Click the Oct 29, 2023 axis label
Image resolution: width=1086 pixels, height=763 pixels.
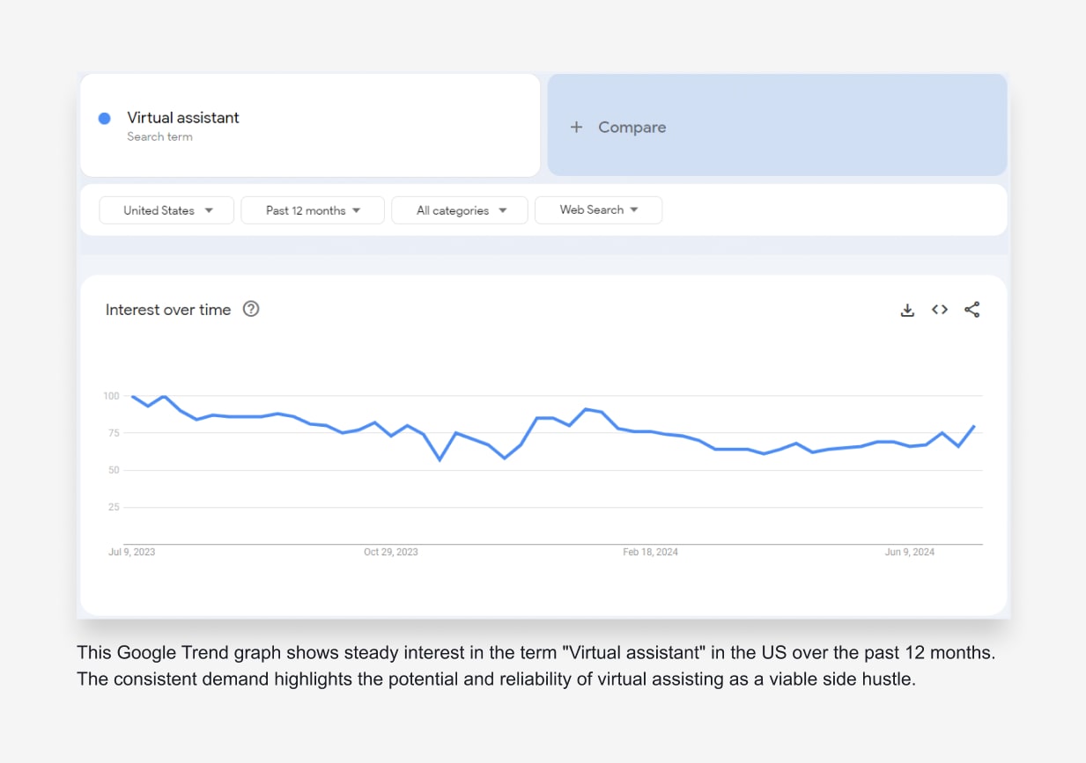(x=391, y=552)
